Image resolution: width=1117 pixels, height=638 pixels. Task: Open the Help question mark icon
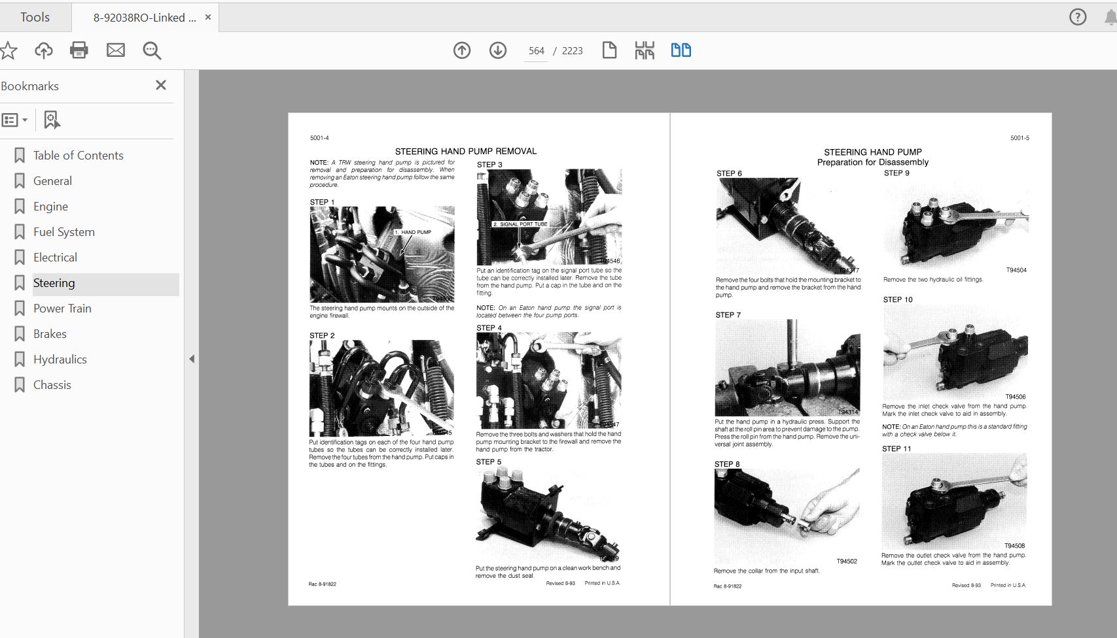tap(1077, 17)
